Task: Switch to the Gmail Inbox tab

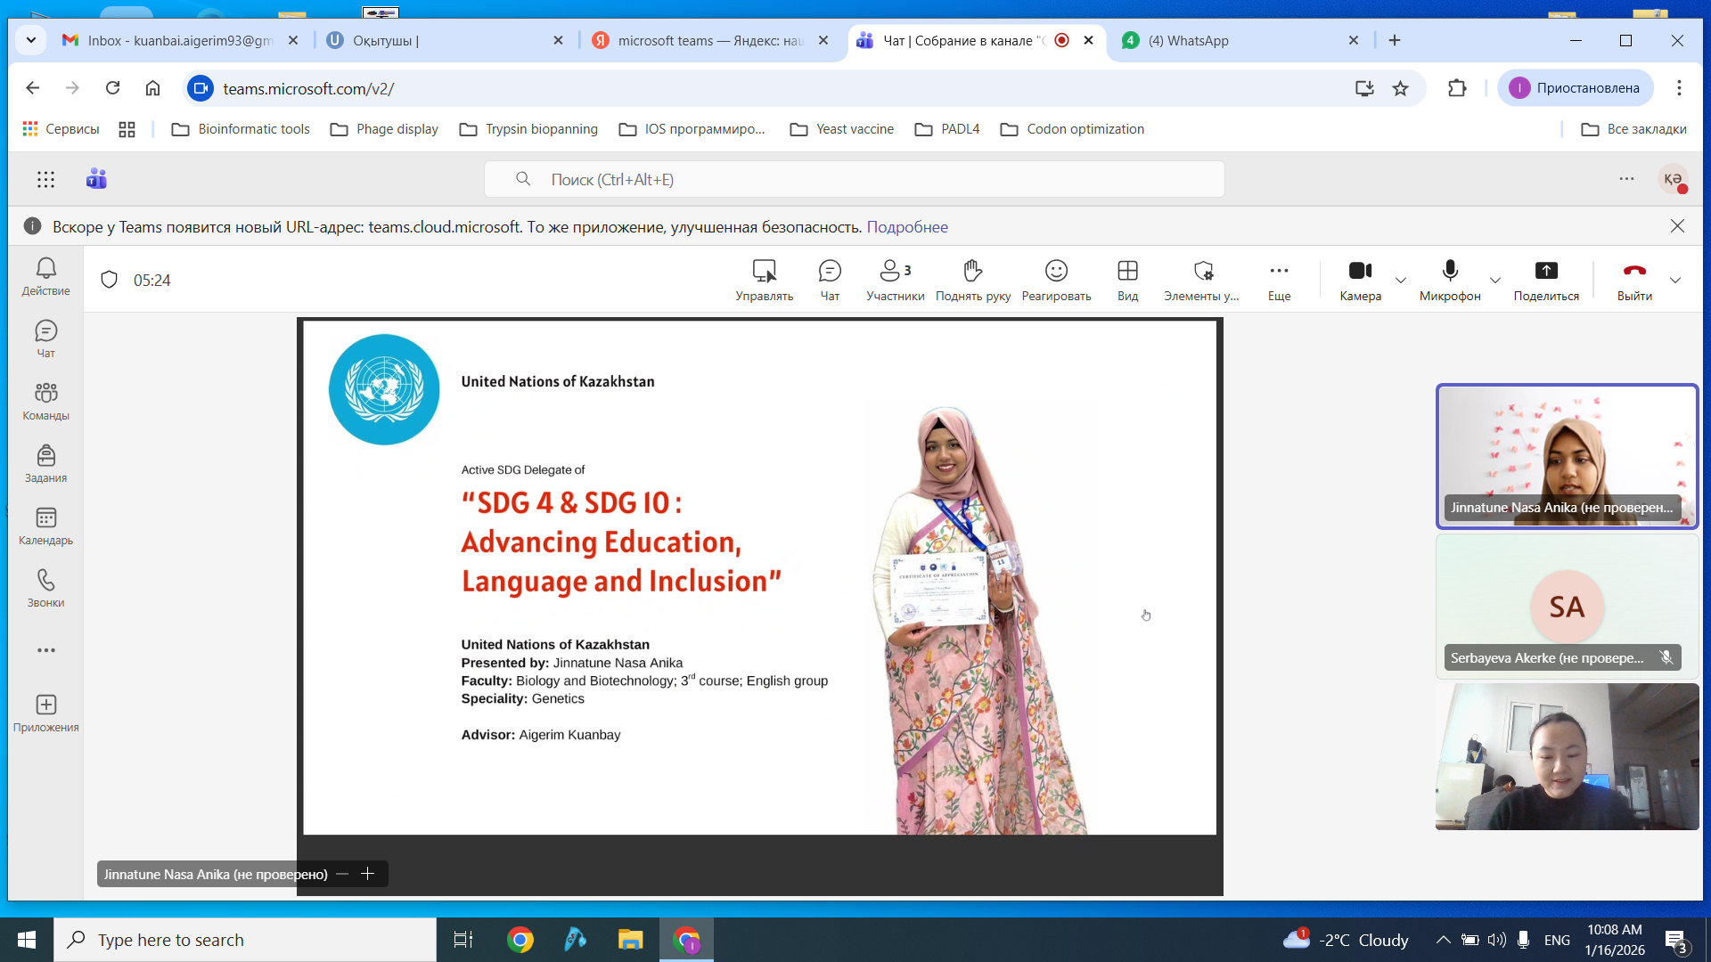Action: click(178, 41)
